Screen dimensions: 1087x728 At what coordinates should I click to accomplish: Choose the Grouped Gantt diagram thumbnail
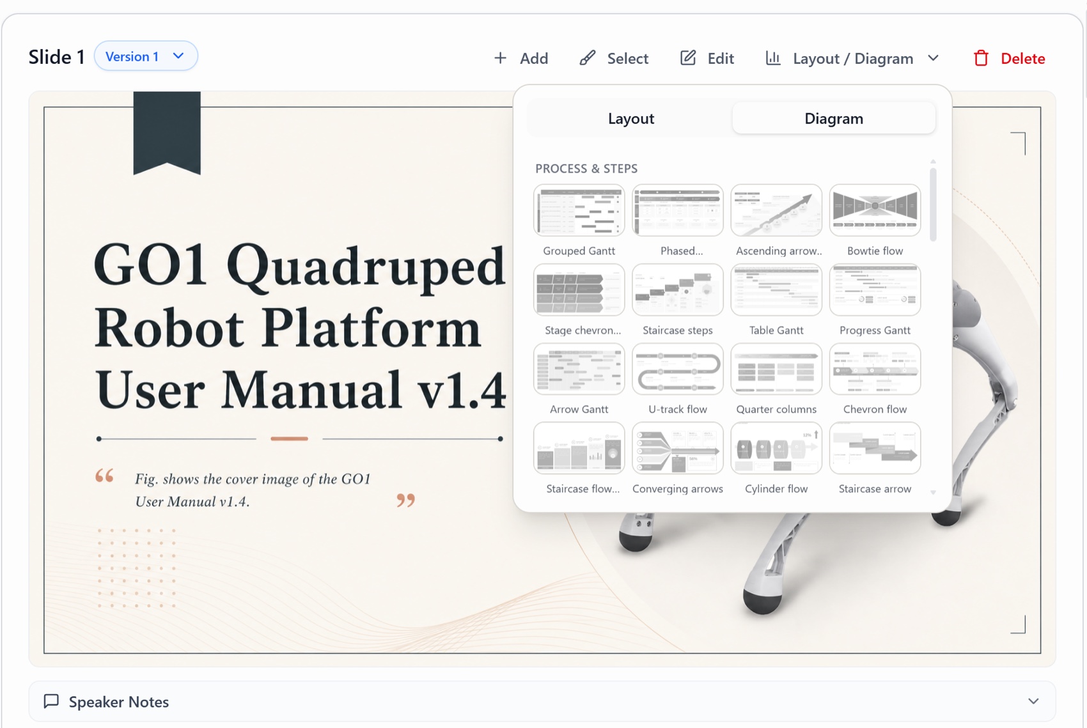coord(579,210)
